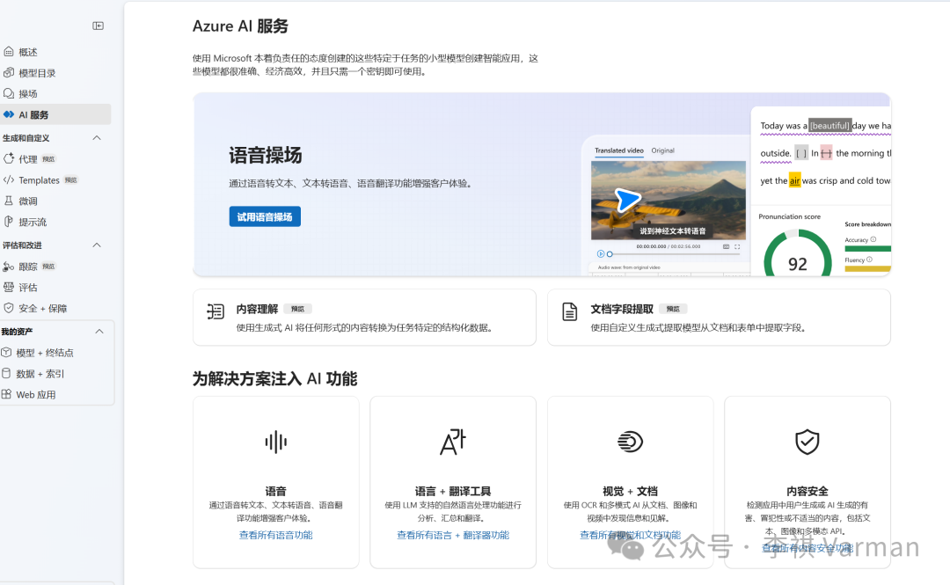The height and width of the screenshot is (585, 950).
Task: Click the 模型 + 终结点 cube icon
Action: point(6,352)
